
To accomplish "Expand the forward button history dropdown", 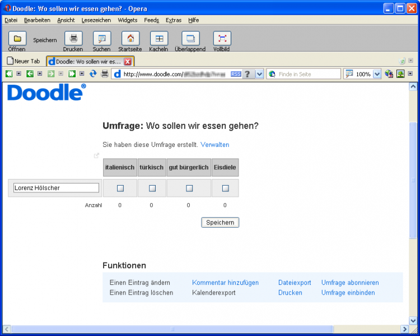I will pyautogui.click(x=61, y=73).
